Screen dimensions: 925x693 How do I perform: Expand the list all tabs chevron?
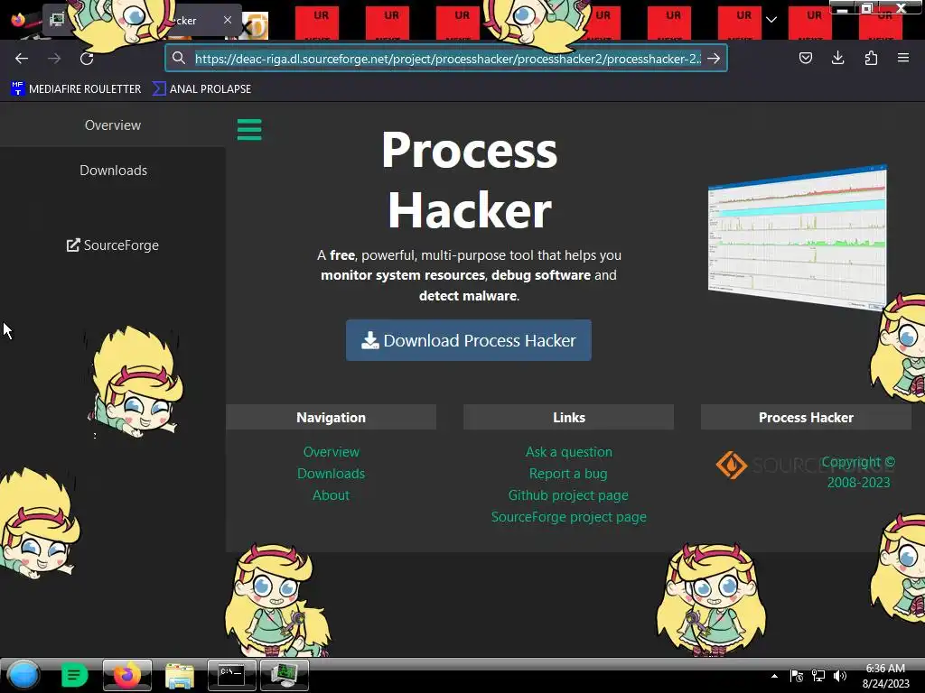click(771, 20)
